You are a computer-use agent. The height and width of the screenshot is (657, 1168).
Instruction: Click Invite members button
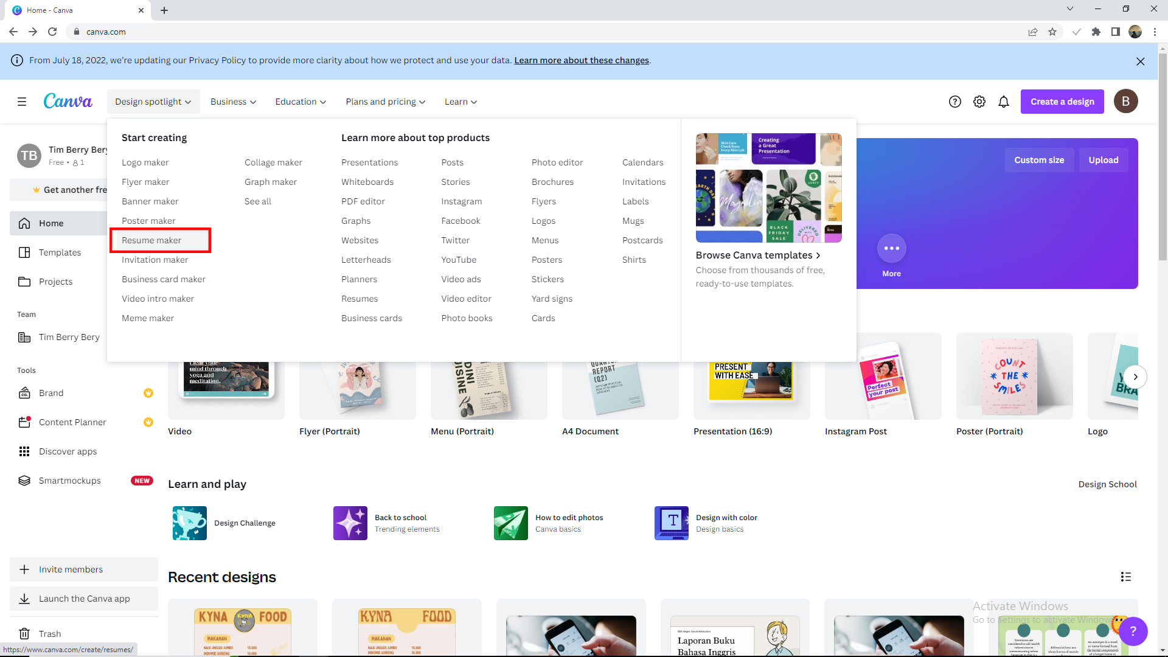[x=84, y=569]
